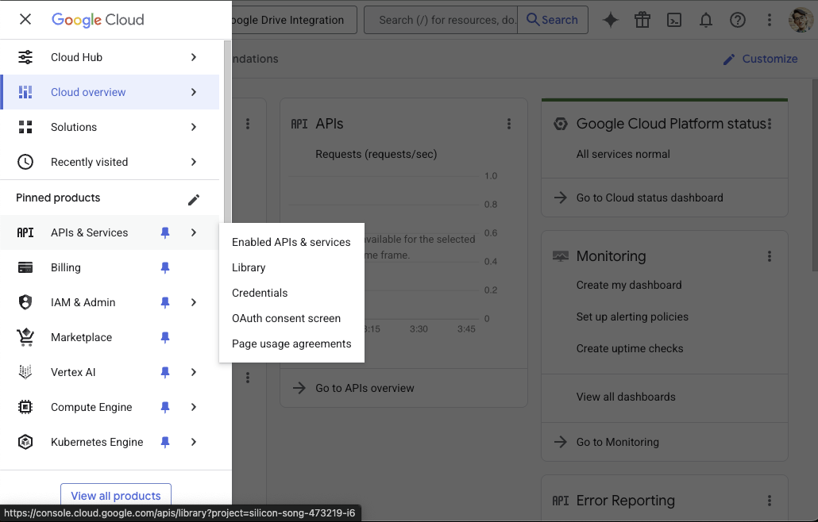Unpin IAM & Admin
818x522 pixels.
pyautogui.click(x=165, y=303)
